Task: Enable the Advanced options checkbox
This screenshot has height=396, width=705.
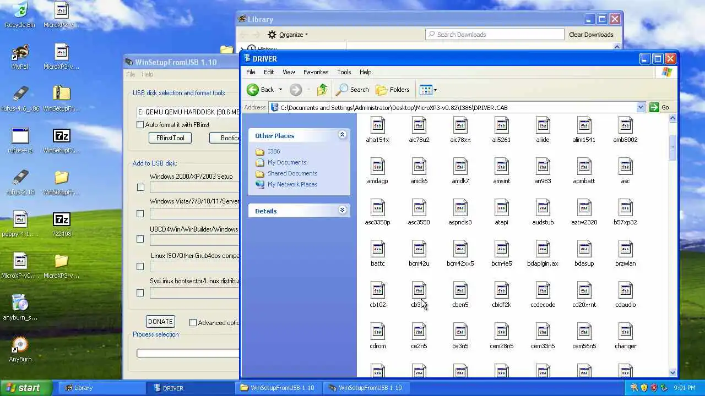Action: (193, 323)
